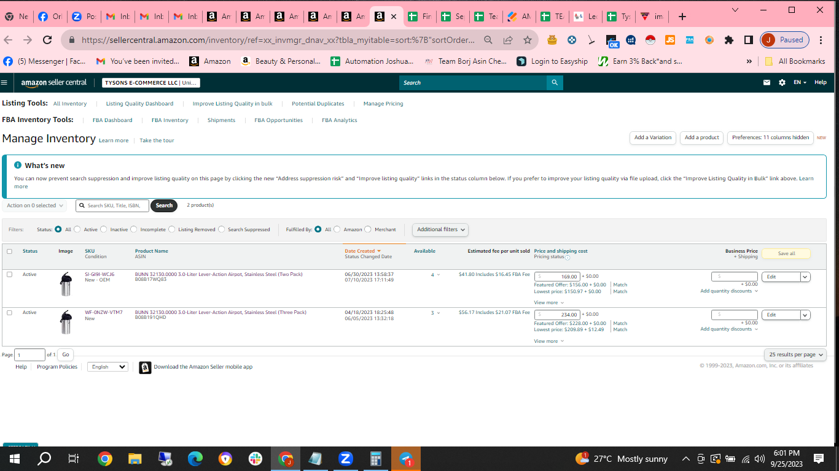Open Preferences: 11 columns hidden
Image resolution: width=839 pixels, height=471 pixels.
click(x=770, y=138)
